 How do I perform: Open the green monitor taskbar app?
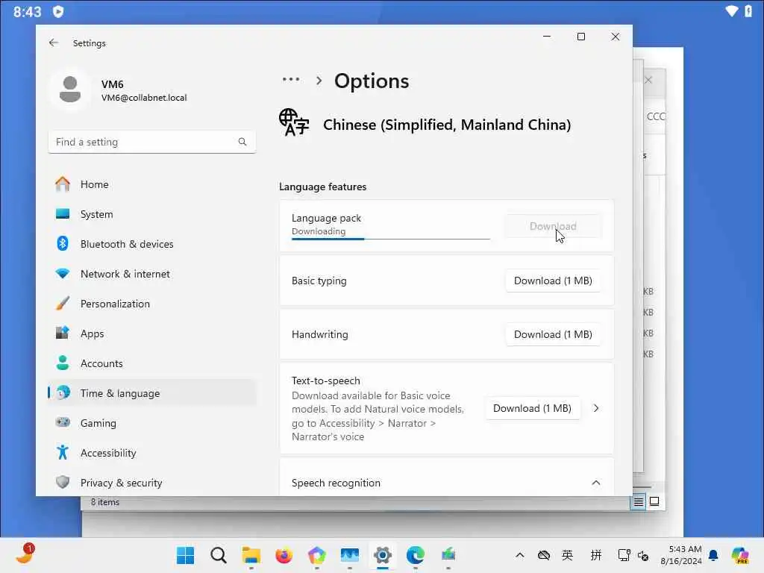tap(448, 555)
